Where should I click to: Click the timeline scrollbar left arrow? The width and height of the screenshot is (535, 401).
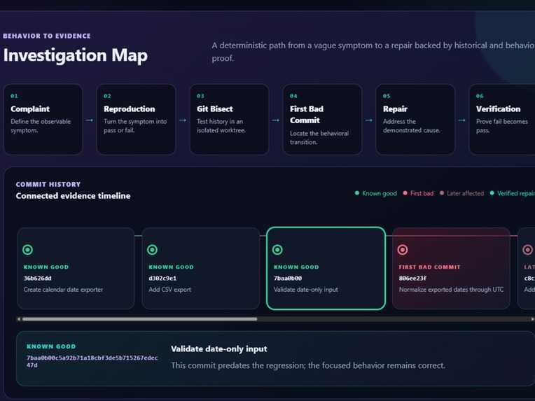[x=19, y=319]
